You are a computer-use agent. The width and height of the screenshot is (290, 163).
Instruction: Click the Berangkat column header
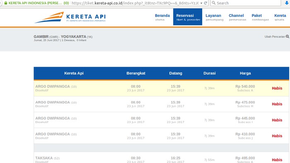click(136, 73)
